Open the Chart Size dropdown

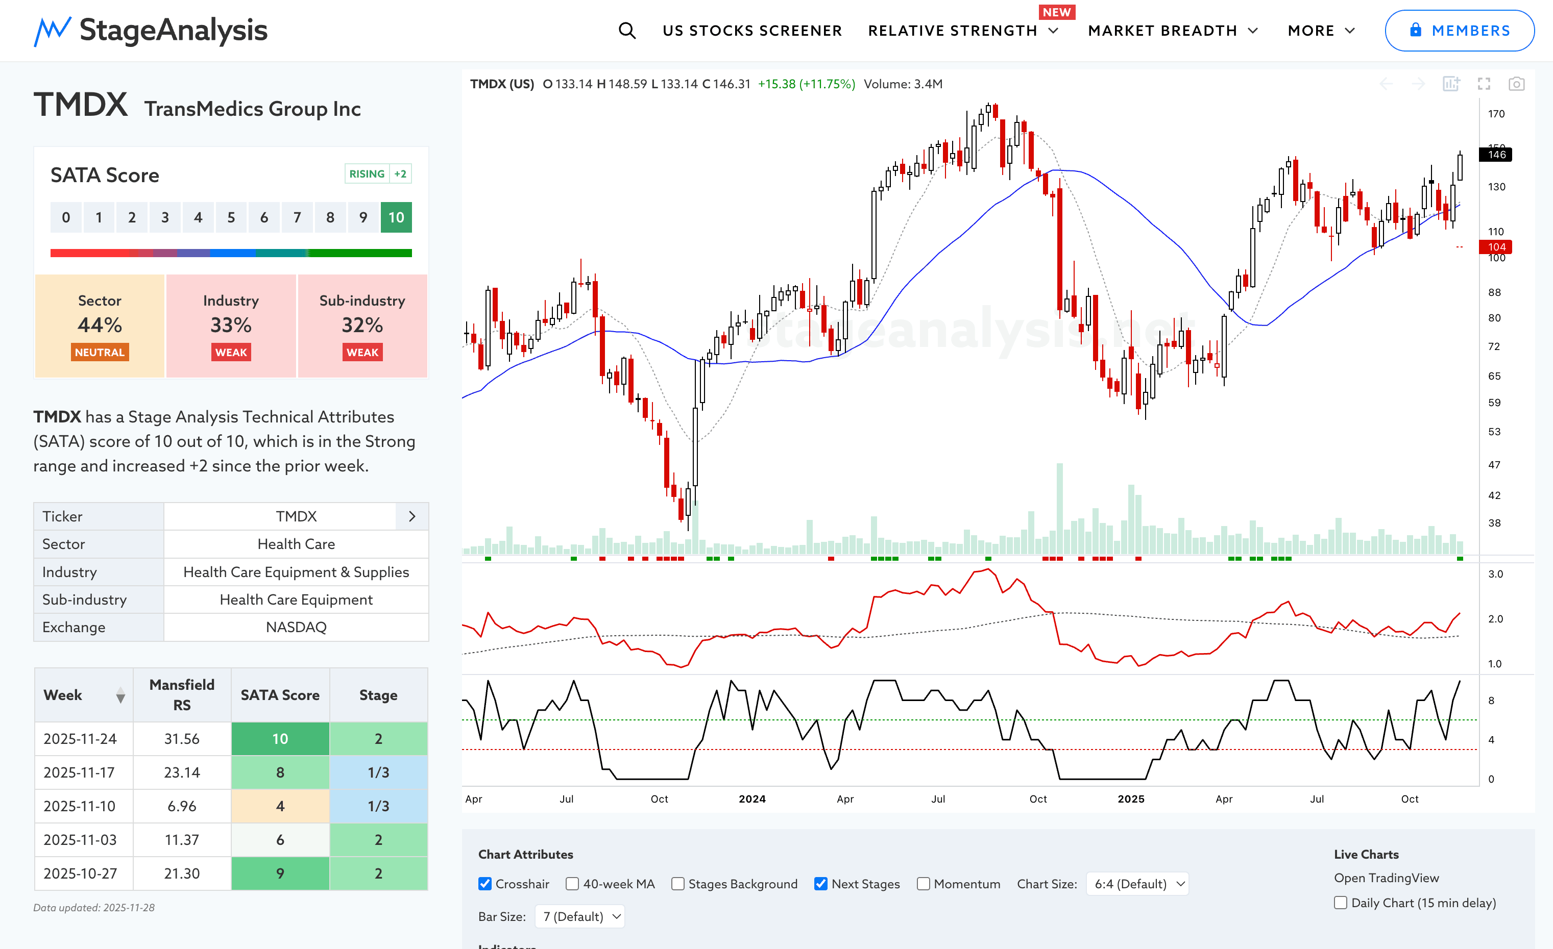click(1138, 884)
